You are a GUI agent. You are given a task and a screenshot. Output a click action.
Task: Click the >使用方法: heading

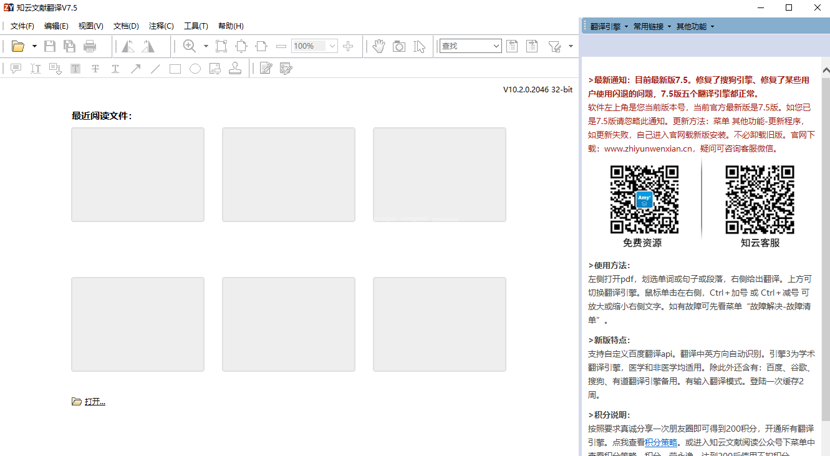pyautogui.click(x=609, y=266)
